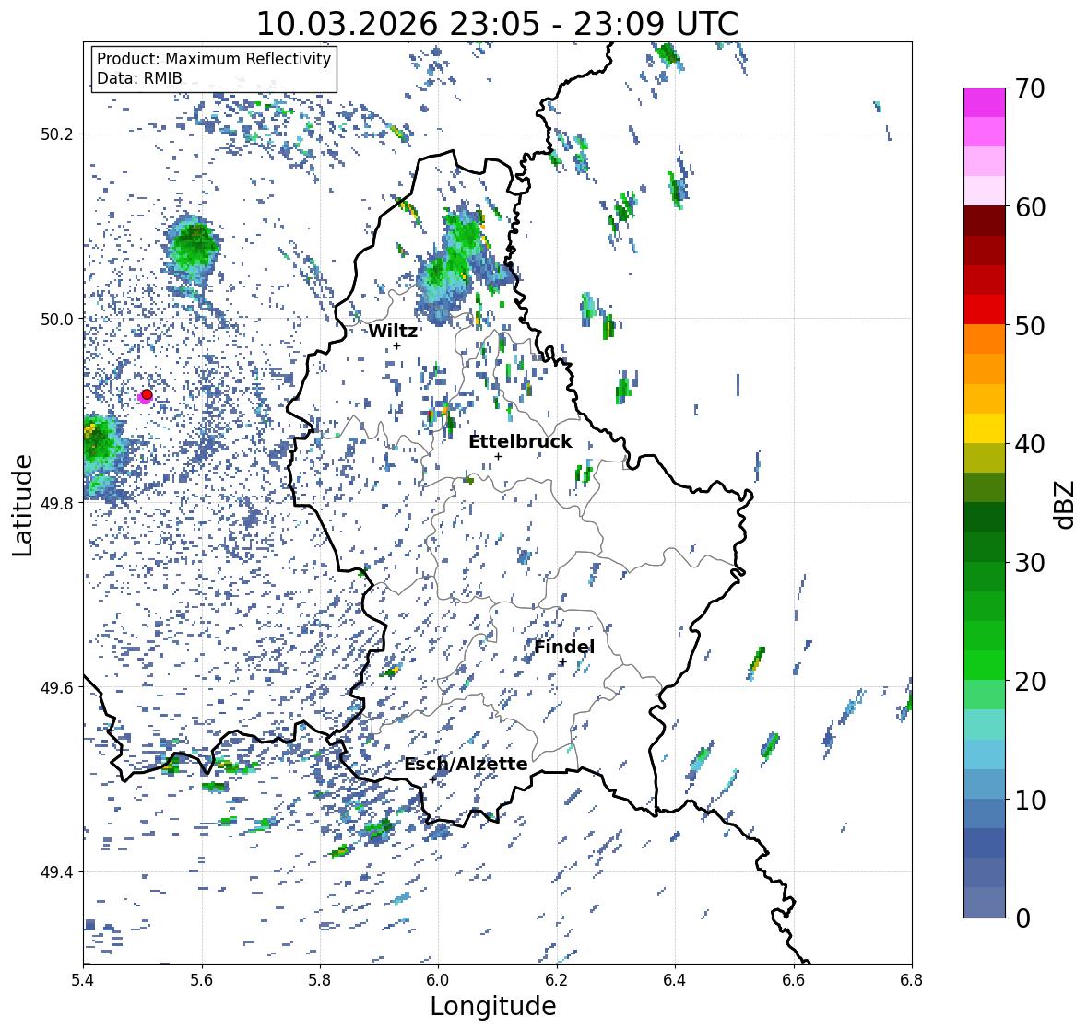The image size is (1087, 1029).
Task: Click the 50 tick on the colorbar
Action: 1030,325
